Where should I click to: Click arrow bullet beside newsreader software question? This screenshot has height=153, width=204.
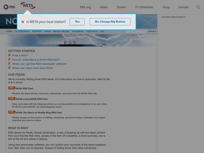click(9, 63)
